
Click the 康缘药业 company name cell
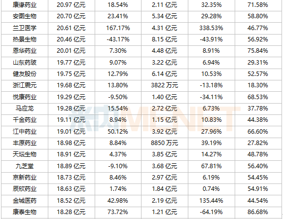25,5
